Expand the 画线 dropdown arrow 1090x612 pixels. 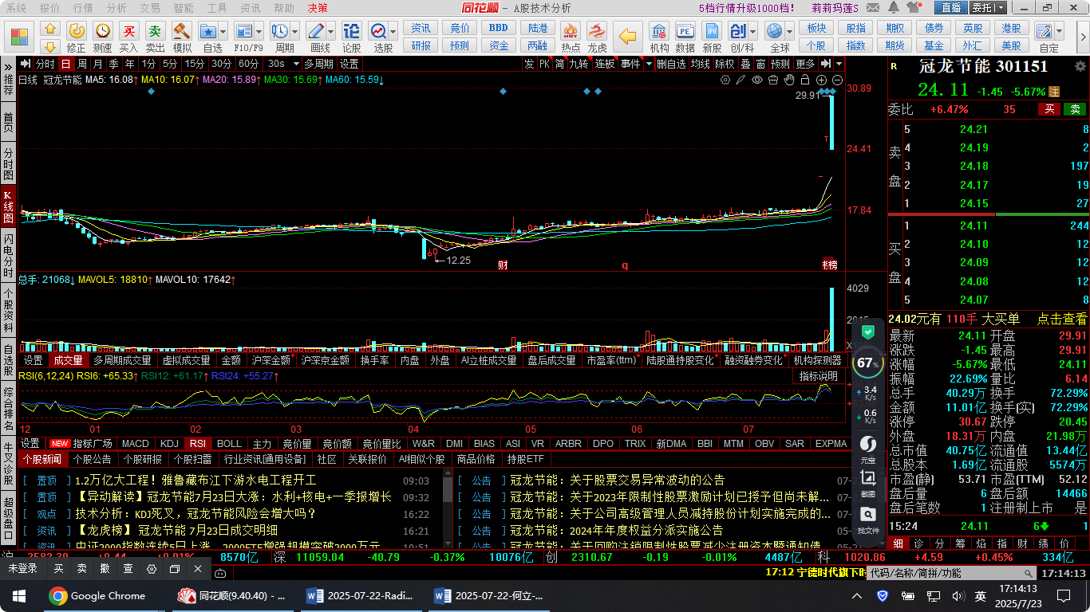[x=331, y=31]
